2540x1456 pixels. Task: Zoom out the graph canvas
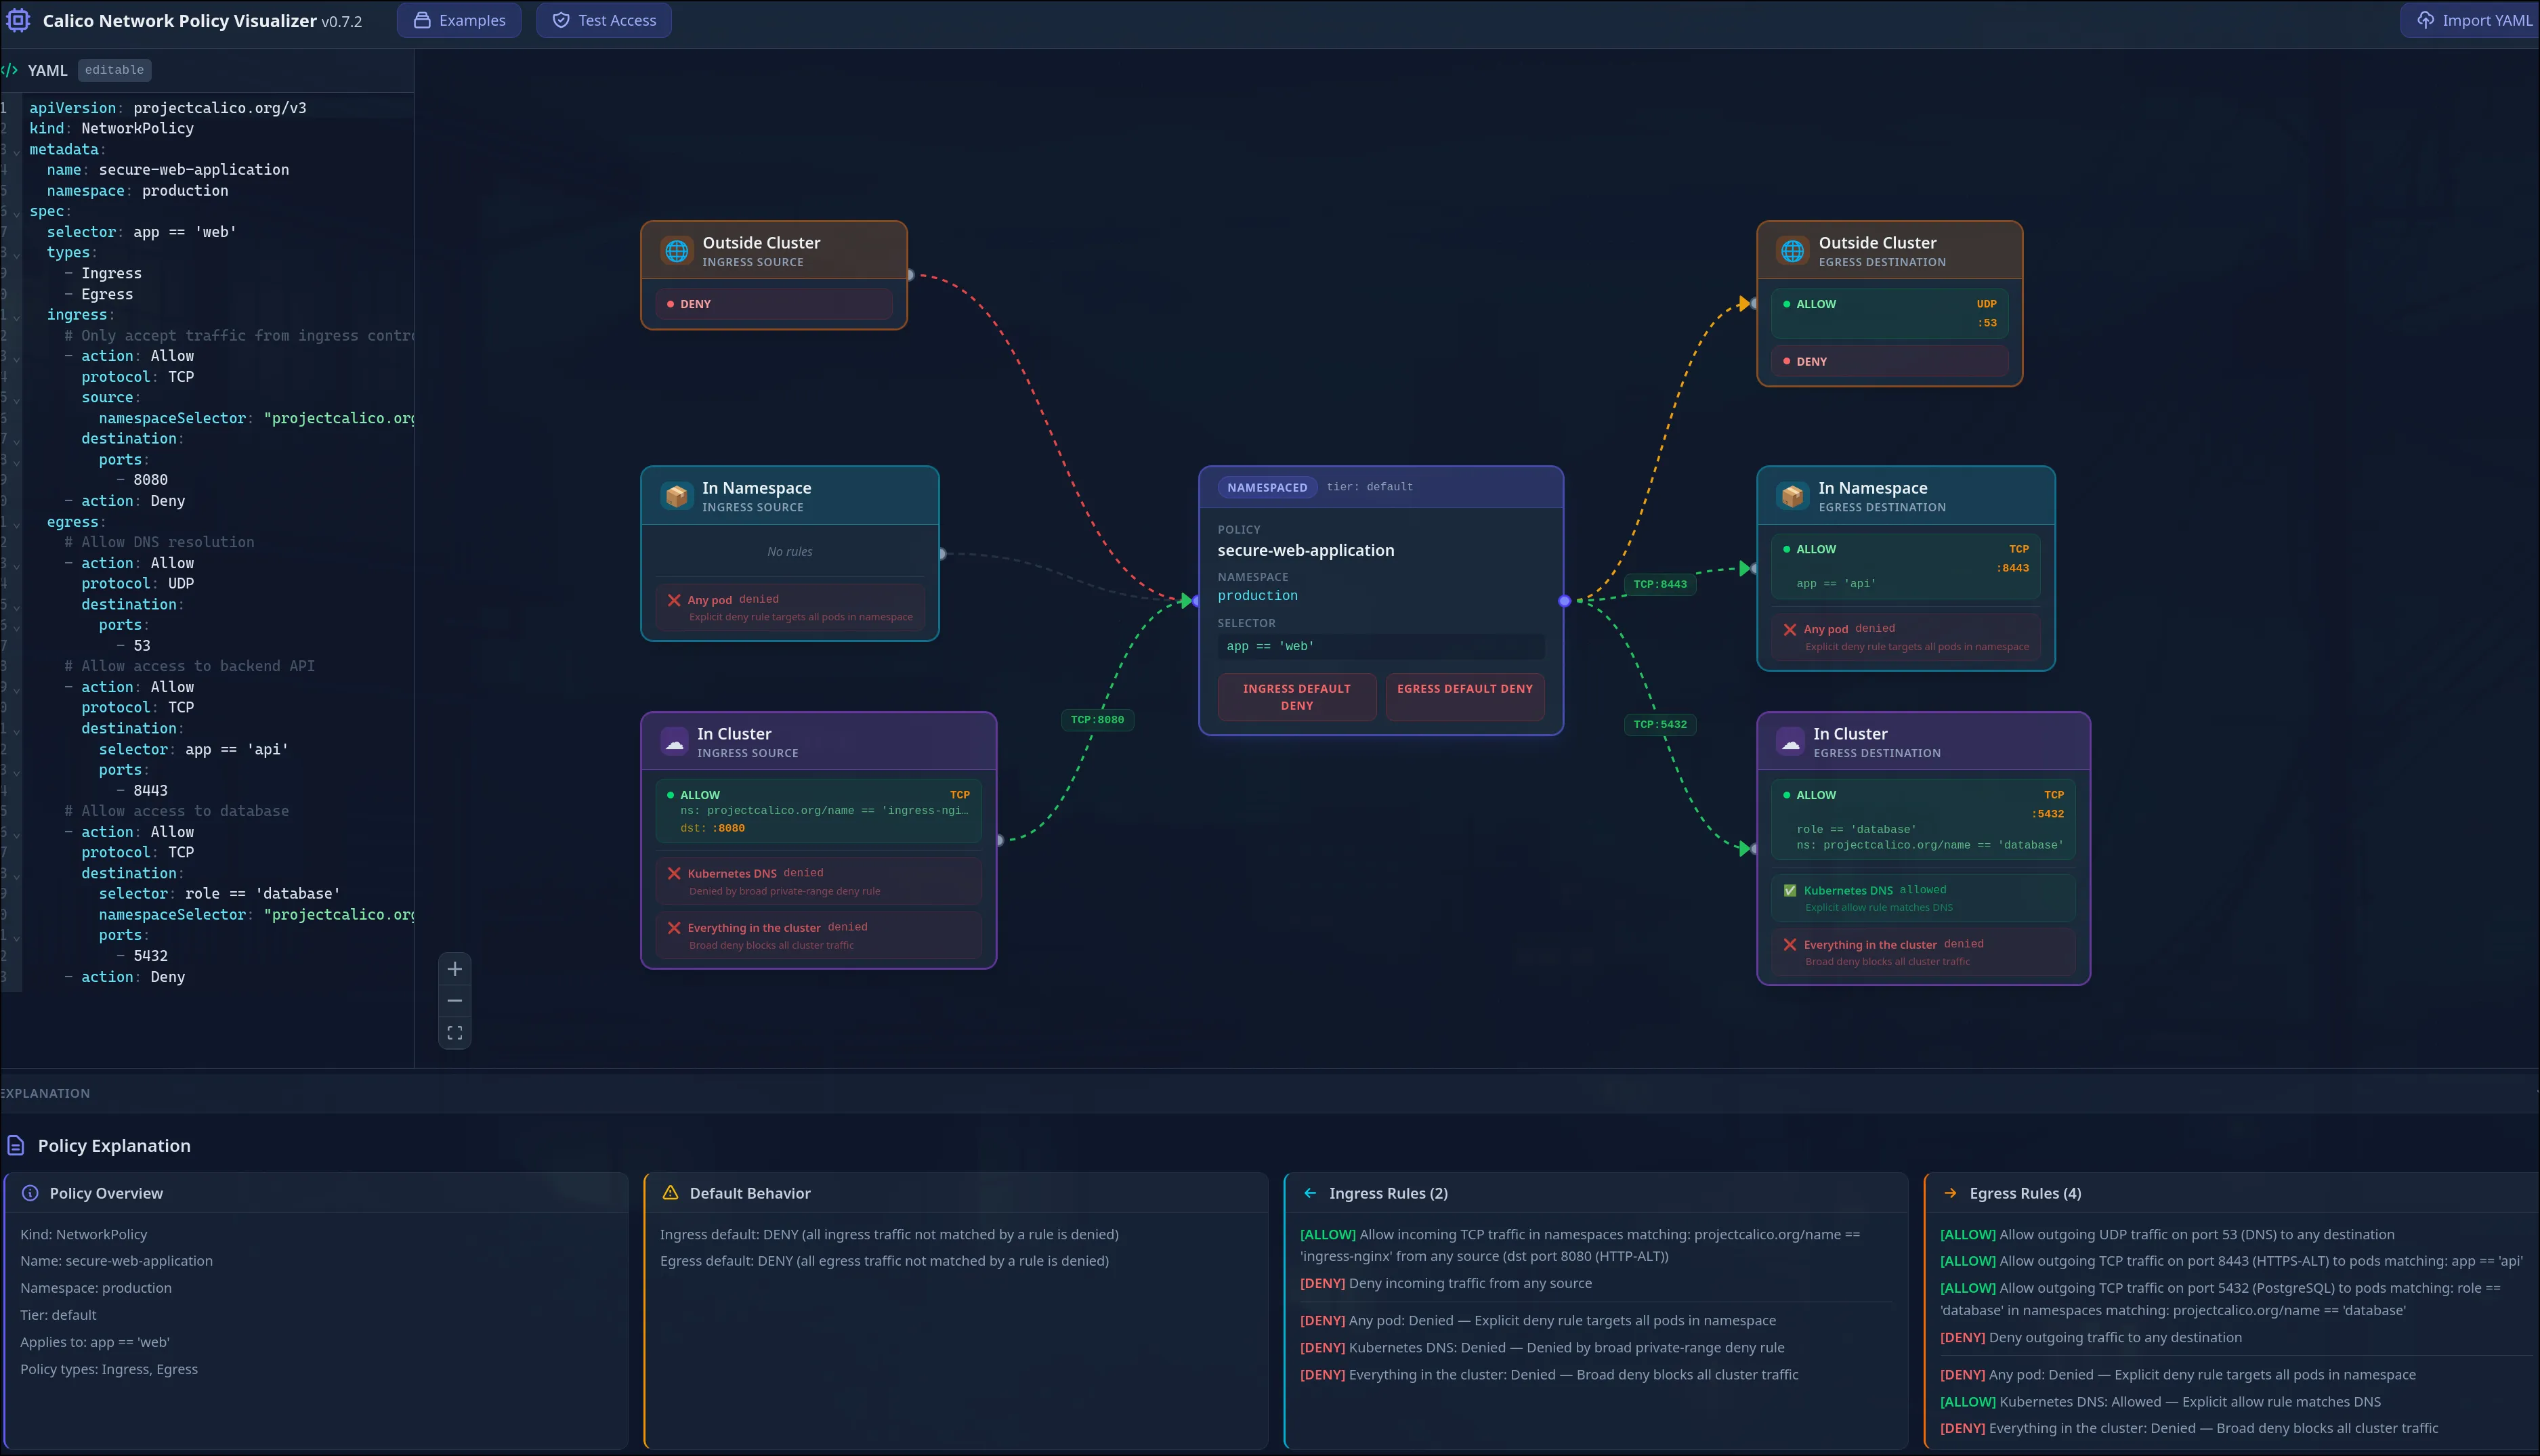pyautogui.click(x=455, y=1001)
